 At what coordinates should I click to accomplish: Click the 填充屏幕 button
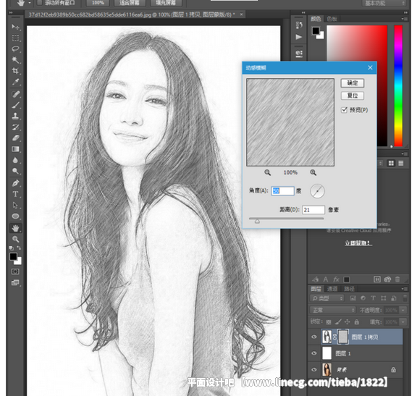165,3
